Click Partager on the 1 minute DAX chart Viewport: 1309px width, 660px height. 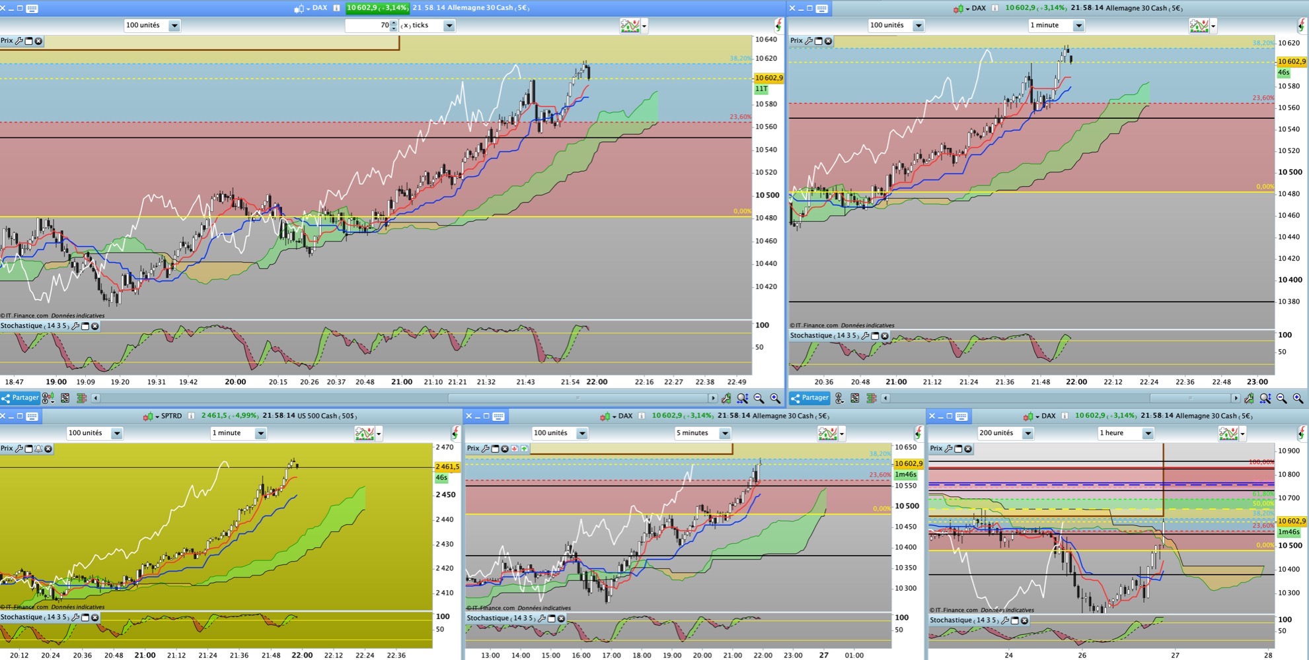pos(810,398)
